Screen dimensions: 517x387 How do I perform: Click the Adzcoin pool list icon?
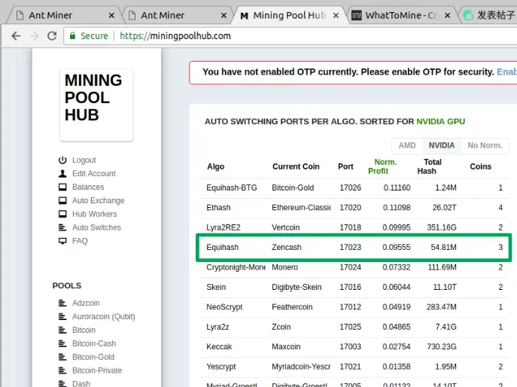pyautogui.click(x=62, y=303)
